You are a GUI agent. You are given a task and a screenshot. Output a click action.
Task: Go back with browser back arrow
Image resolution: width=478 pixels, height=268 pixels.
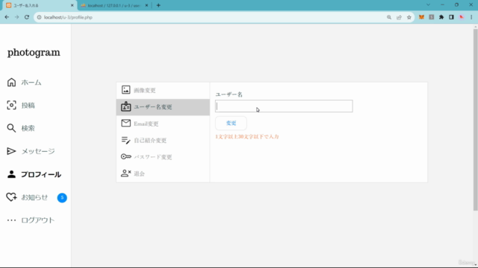pos(7,17)
